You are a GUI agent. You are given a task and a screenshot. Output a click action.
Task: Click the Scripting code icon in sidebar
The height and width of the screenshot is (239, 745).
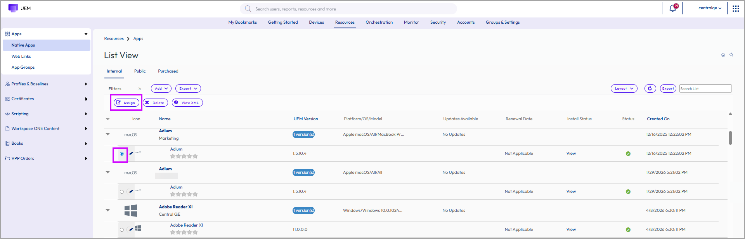pos(7,114)
